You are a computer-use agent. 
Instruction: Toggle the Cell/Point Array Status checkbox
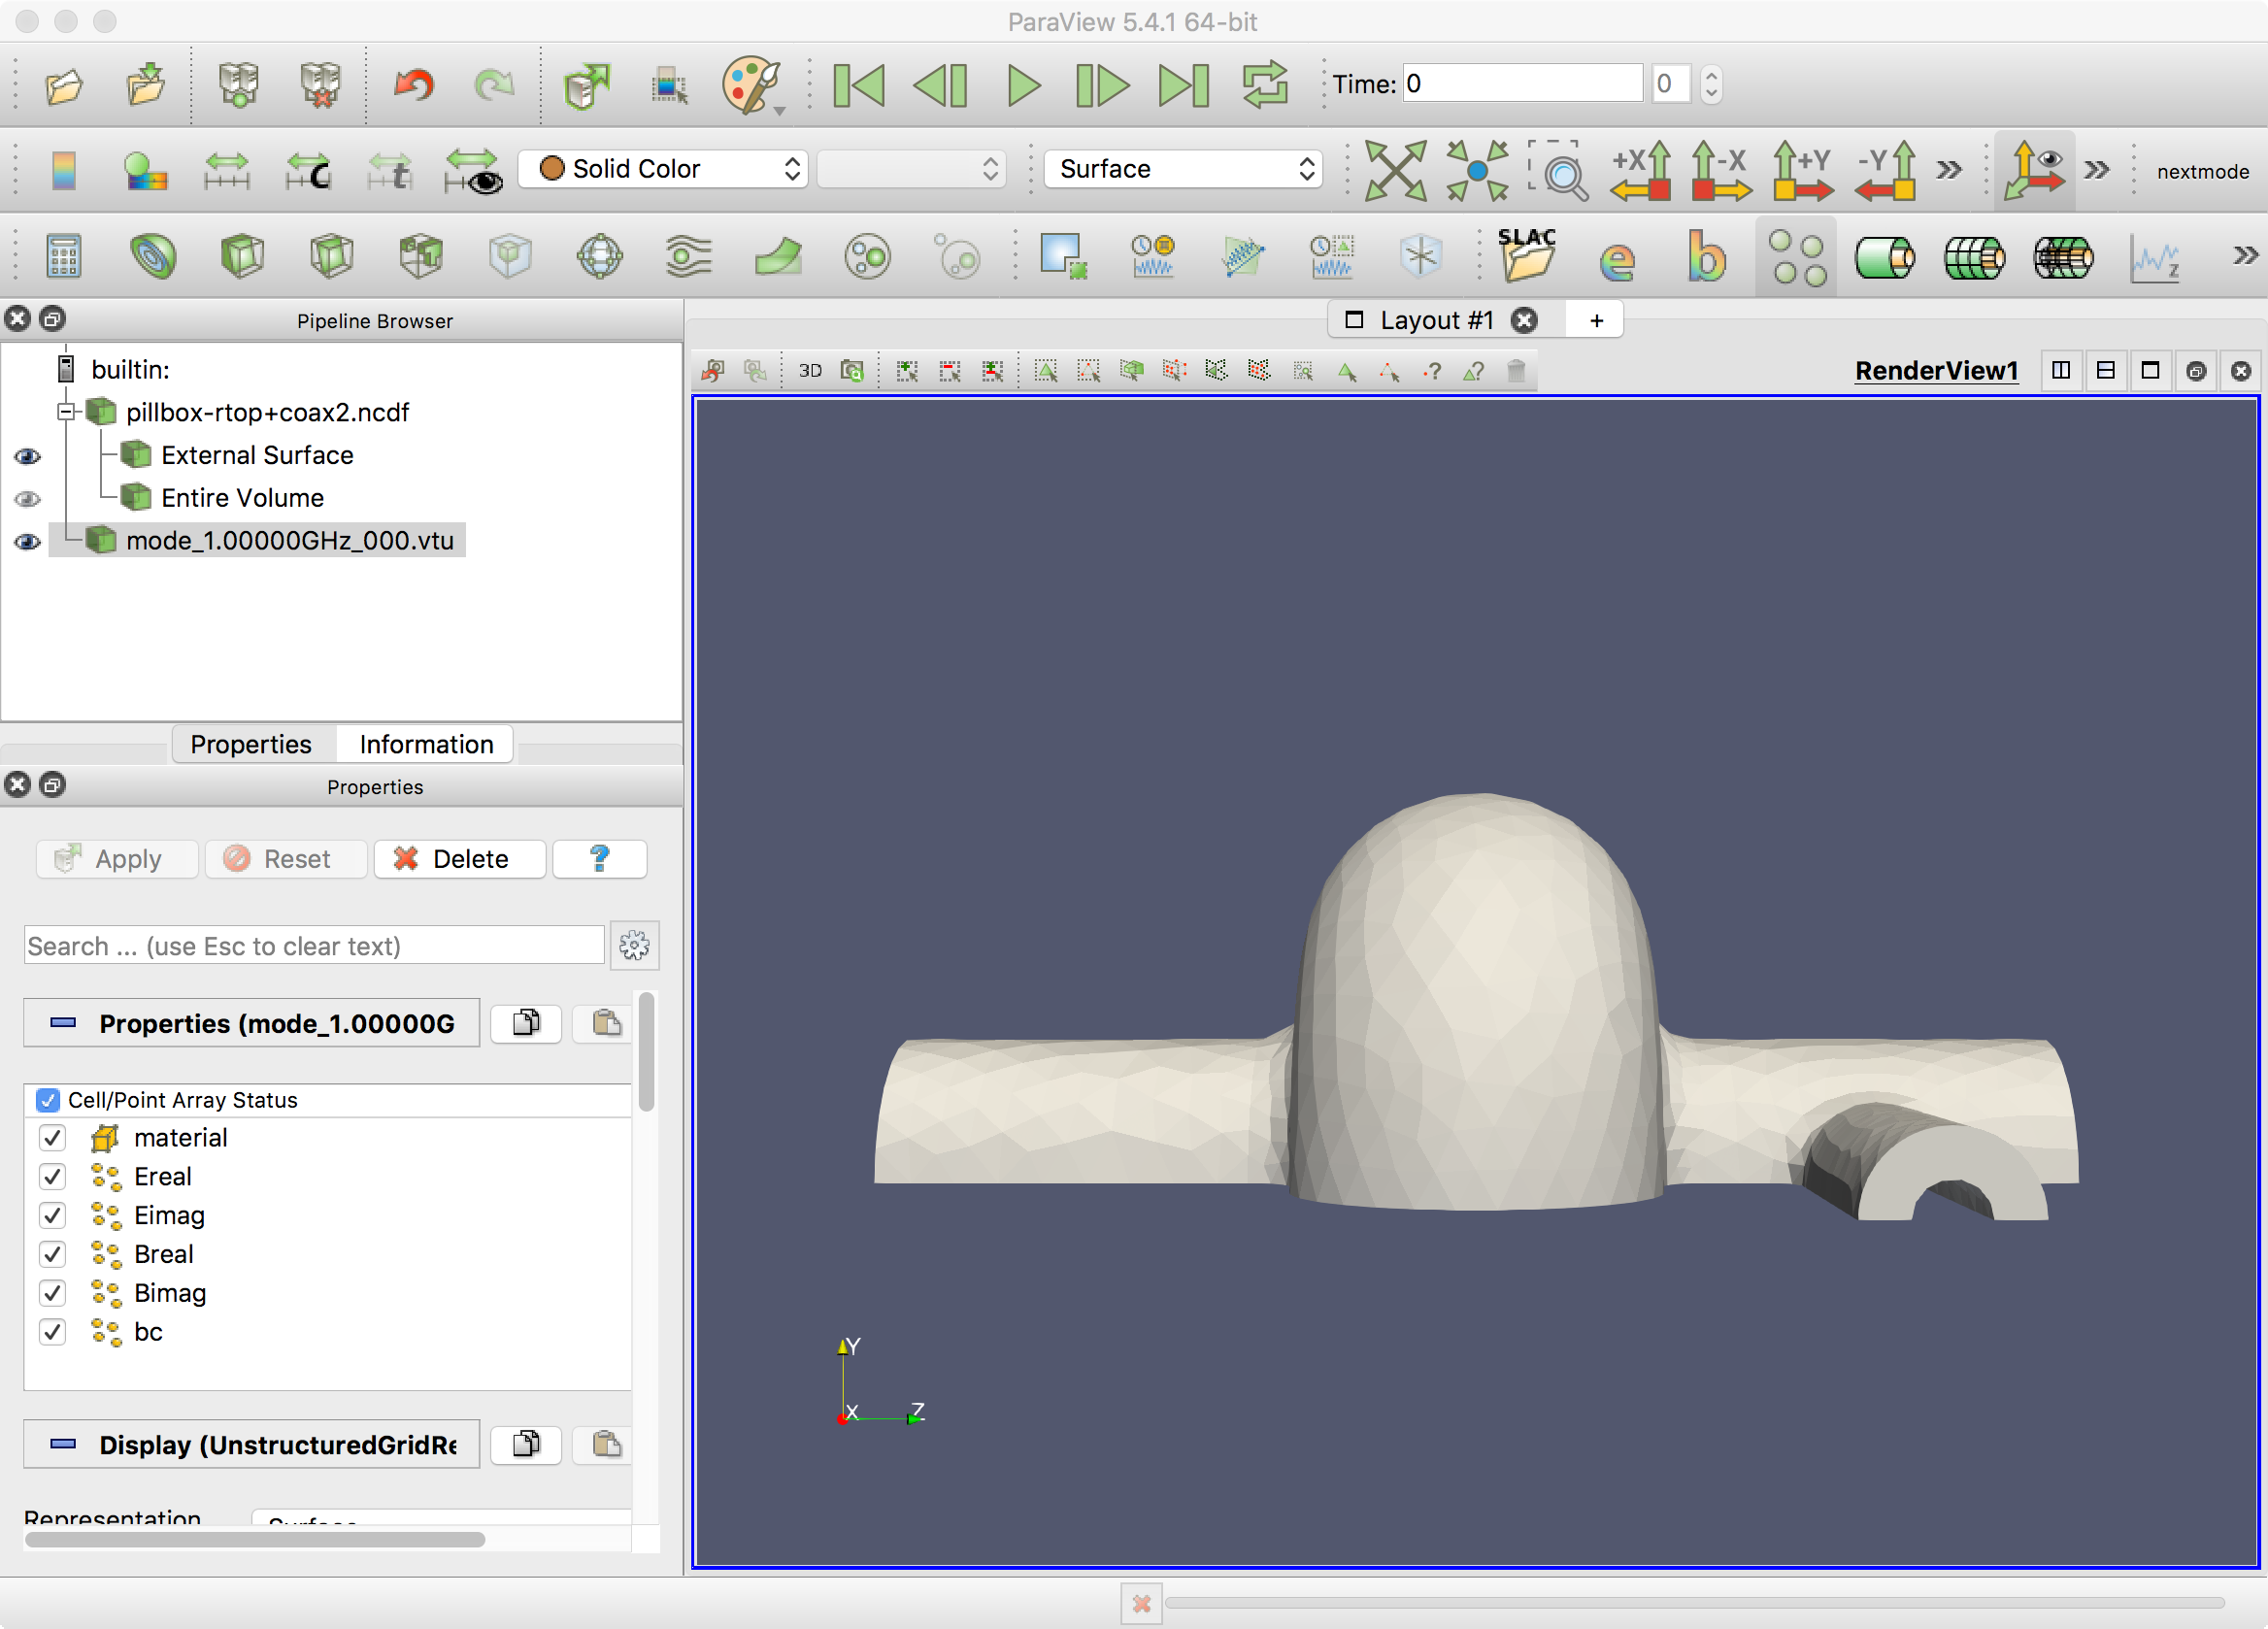click(x=48, y=1100)
